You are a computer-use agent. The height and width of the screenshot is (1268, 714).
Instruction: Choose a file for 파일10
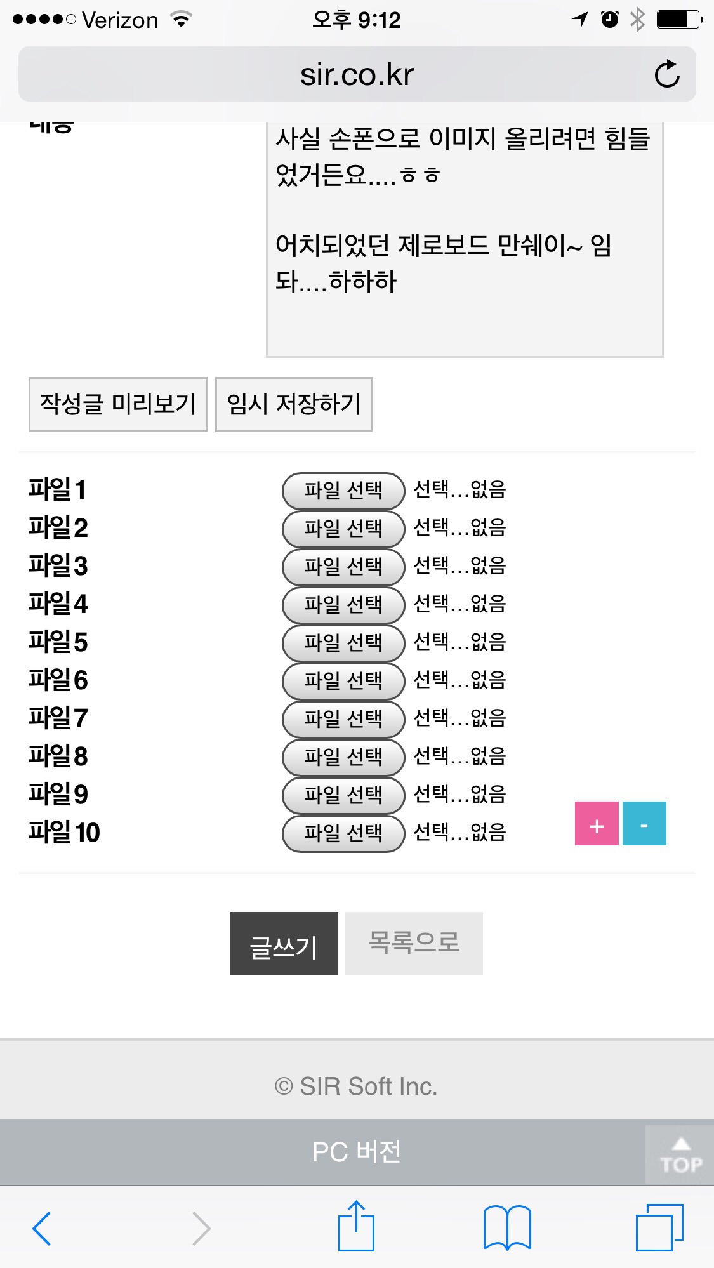pos(343,833)
